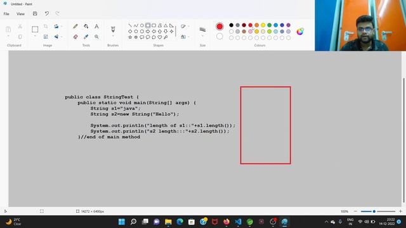Expand the Paste options dropdown arrow
Viewport: 406px width, 228px height.
8,36
